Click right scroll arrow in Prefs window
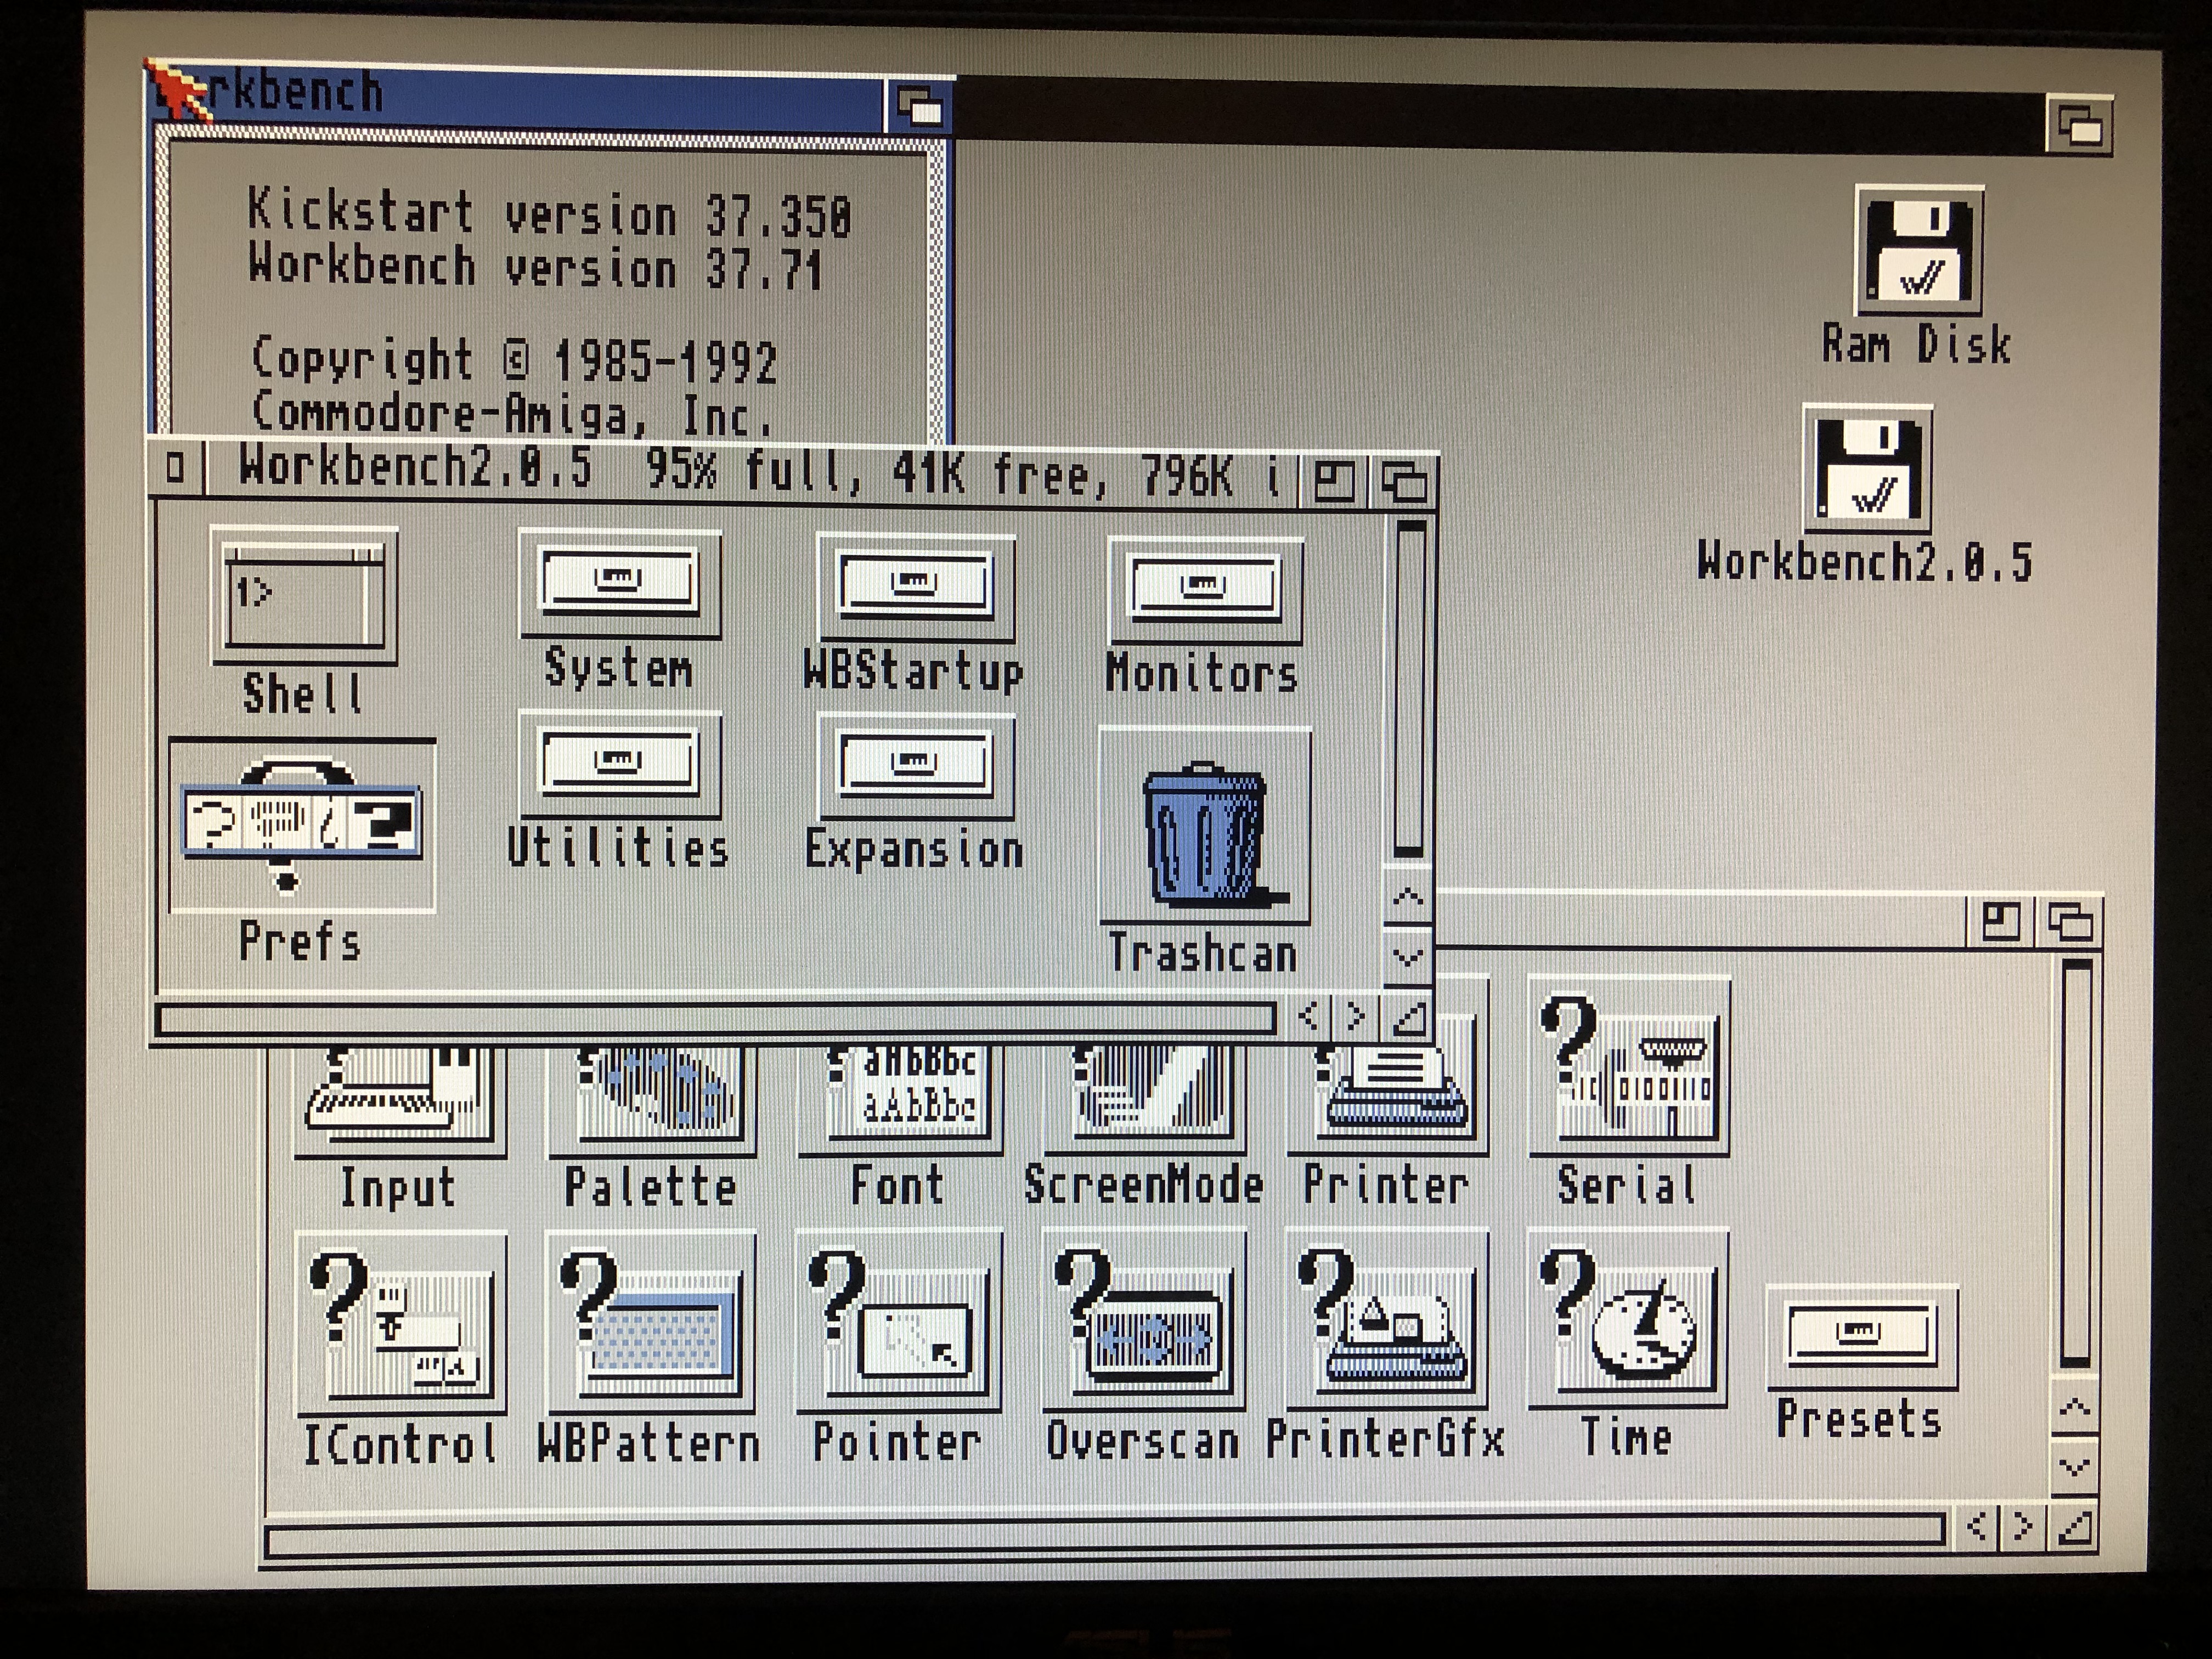Screen dimensions: 2212x1659 point(2022,1527)
